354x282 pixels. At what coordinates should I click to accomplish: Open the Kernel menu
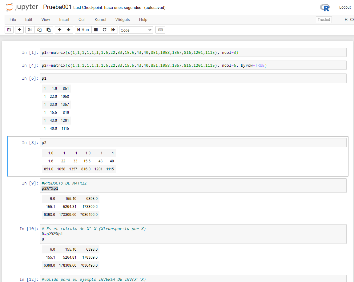click(x=100, y=19)
